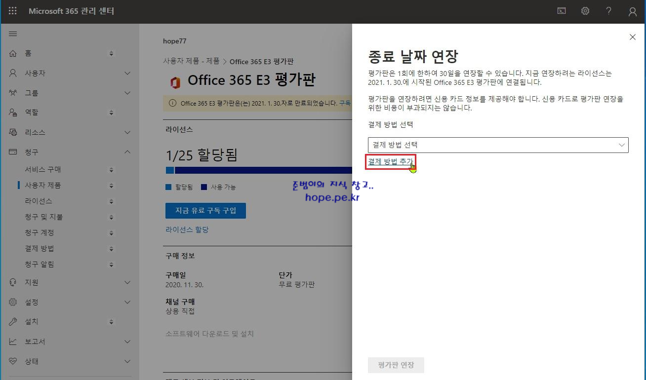Click the reorder handle on 홈 row
This screenshot has width=646, height=380.
point(111,53)
